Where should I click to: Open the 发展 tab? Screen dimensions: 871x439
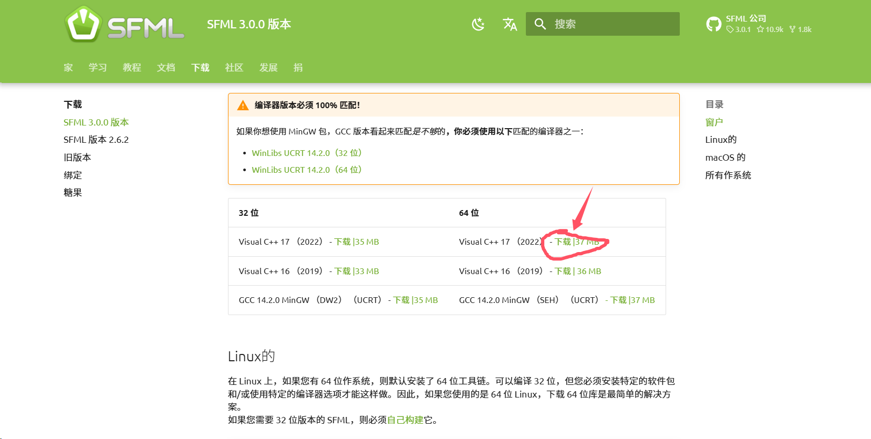tap(268, 67)
